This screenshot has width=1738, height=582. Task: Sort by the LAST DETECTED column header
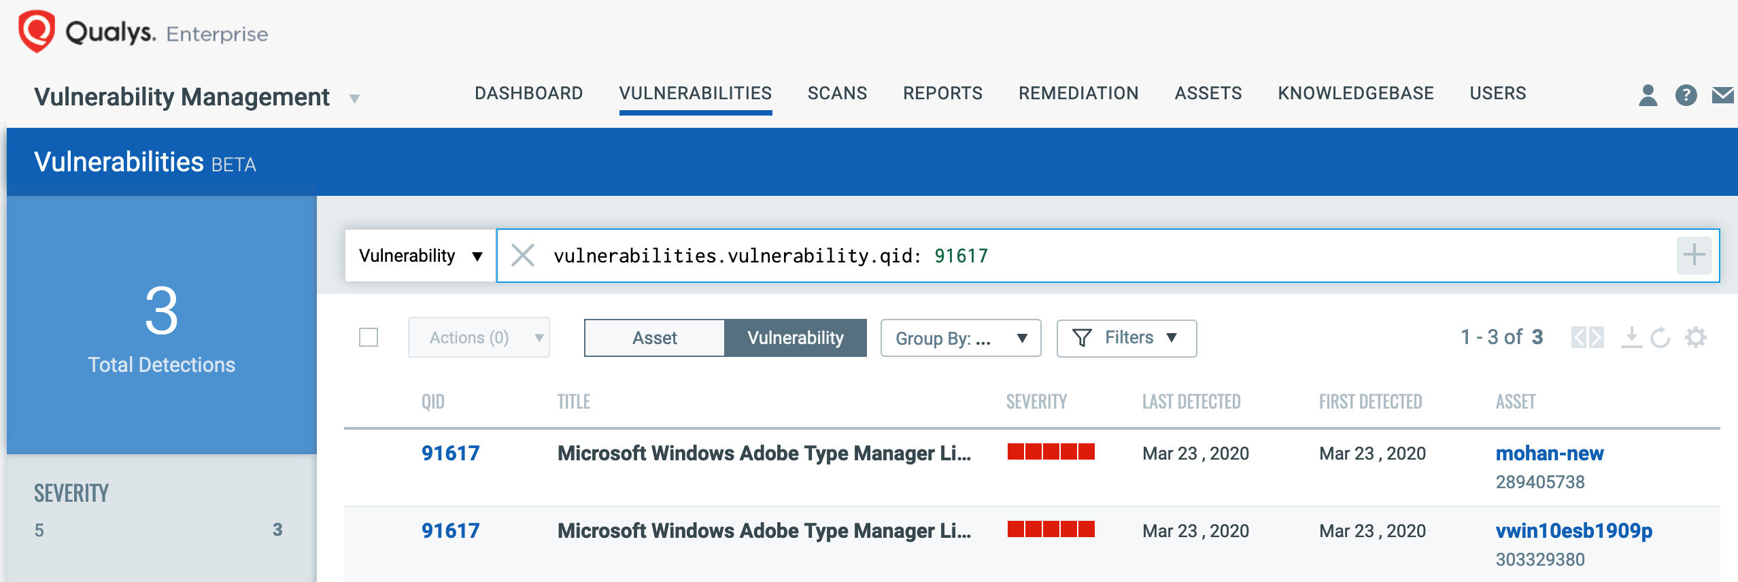[1191, 402]
